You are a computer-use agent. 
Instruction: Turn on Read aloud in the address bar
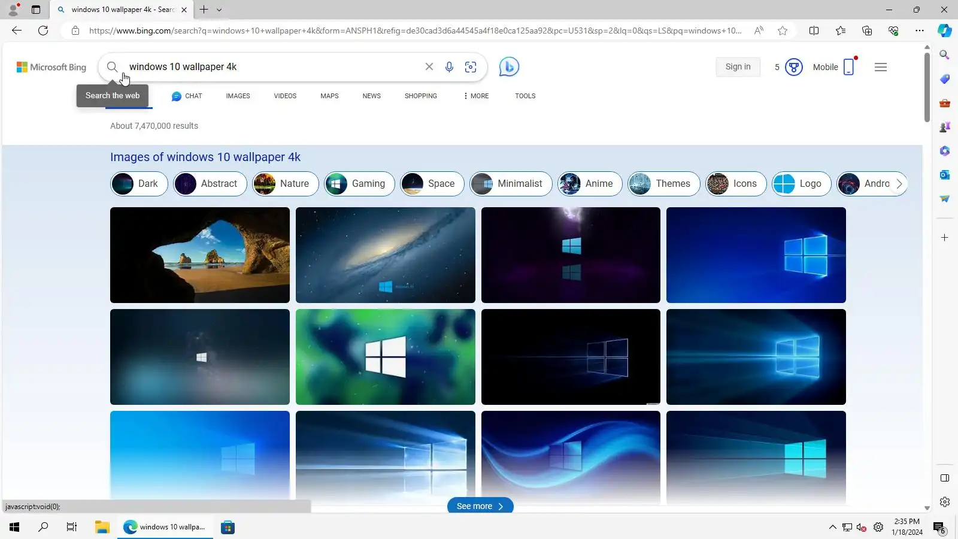(x=759, y=31)
